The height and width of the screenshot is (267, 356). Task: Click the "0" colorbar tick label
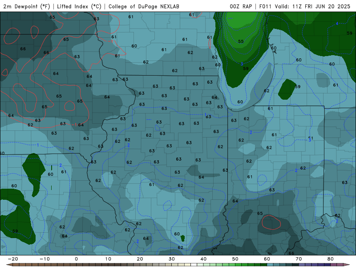[x=76, y=259]
